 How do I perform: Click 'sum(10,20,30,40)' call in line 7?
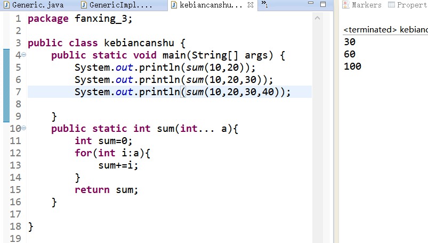click(233, 92)
